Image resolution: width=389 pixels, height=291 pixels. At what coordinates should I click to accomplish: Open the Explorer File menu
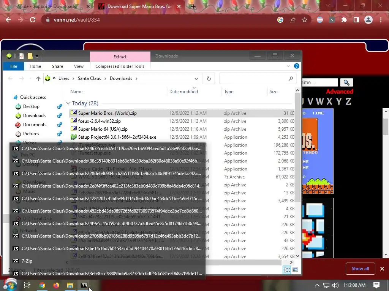coord(14,66)
